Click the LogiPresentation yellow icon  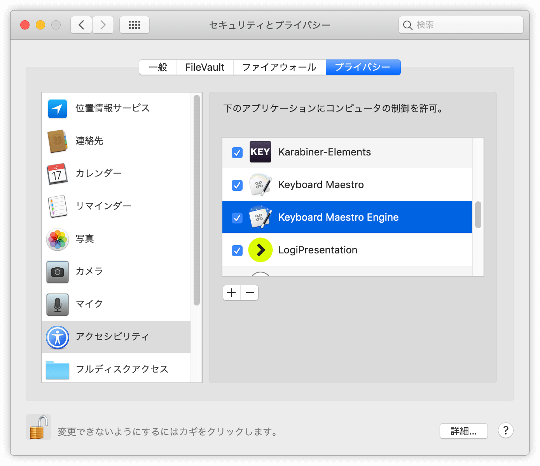pos(260,250)
